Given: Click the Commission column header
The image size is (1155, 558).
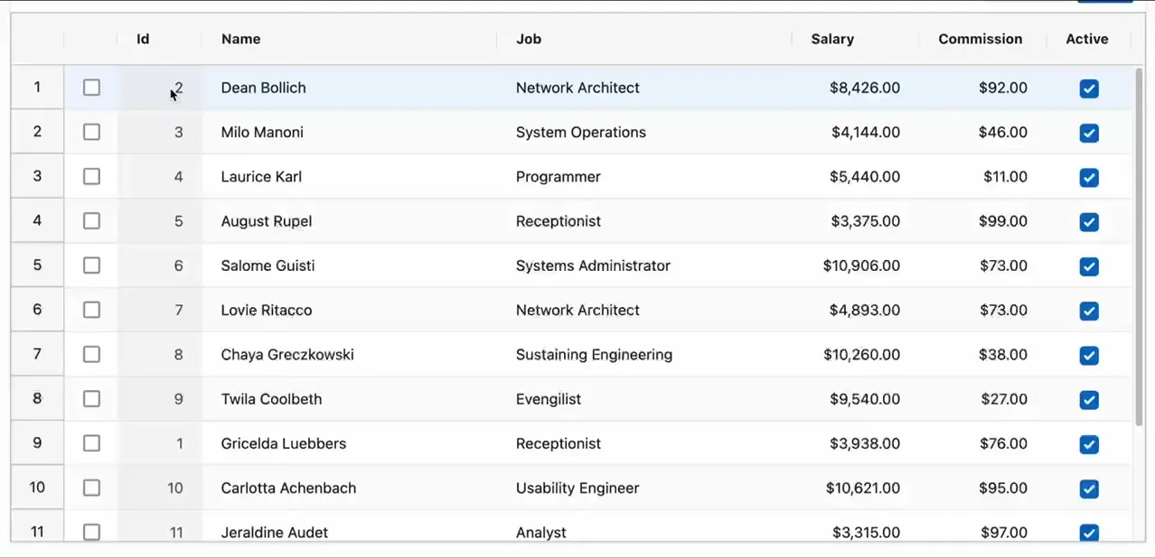Looking at the screenshot, I should click(981, 39).
